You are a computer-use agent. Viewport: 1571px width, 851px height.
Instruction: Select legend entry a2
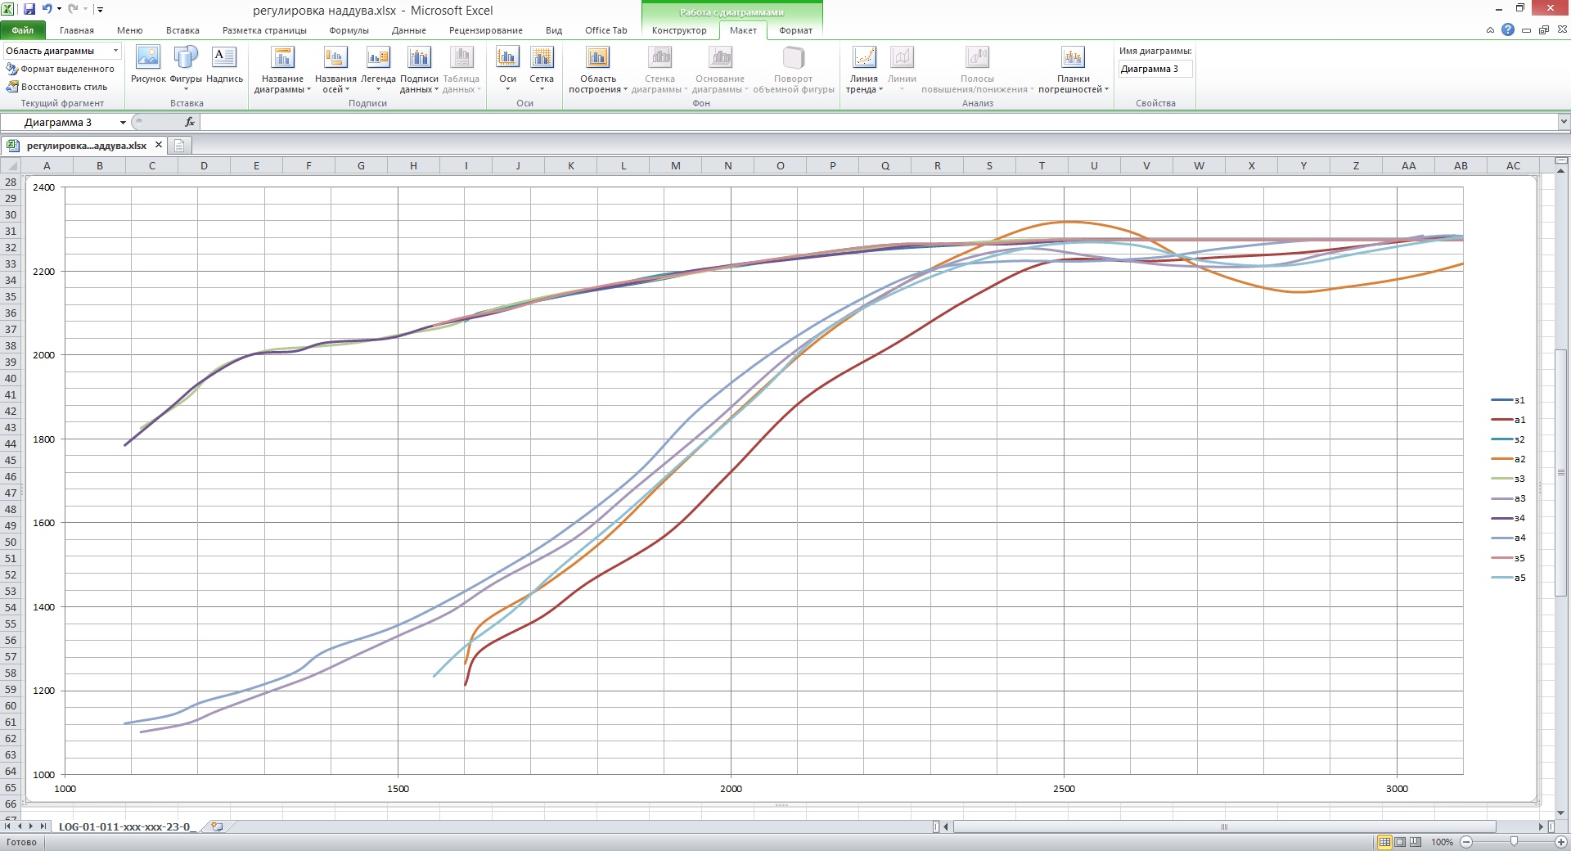click(1508, 459)
